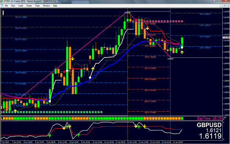This screenshot has height=144, width=230.
Task: Click the 12 Jan 05:00 time axis label
Action: click(x=178, y=142)
